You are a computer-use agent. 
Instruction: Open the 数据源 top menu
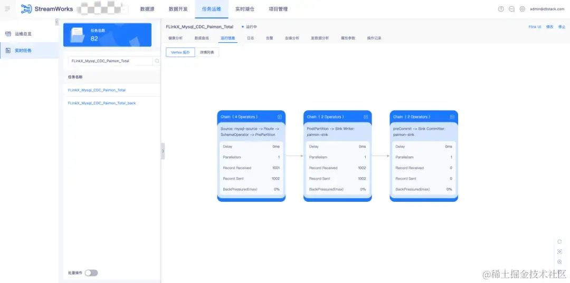[147, 9]
